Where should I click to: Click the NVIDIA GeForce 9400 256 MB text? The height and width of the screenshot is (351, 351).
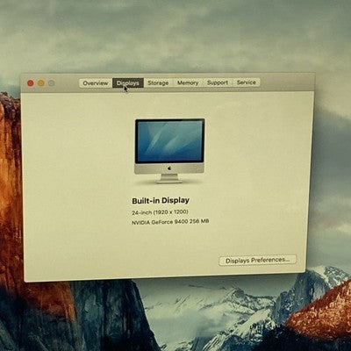[x=170, y=222]
